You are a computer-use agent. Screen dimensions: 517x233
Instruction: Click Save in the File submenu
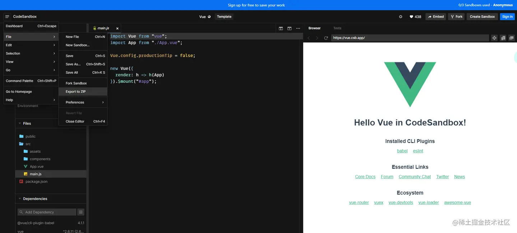[x=83, y=56]
